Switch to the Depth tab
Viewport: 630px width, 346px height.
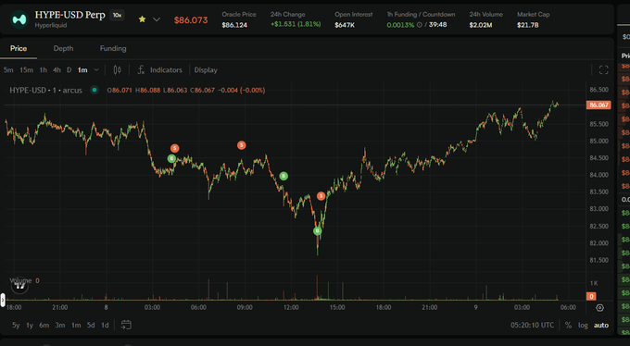tap(64, 48)
